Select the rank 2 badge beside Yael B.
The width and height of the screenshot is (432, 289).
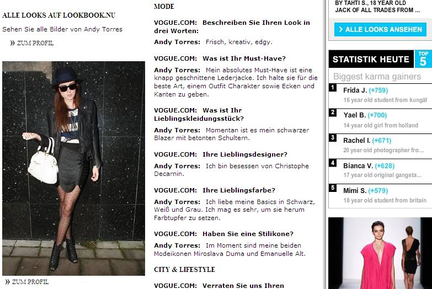[x=333, y=113]
